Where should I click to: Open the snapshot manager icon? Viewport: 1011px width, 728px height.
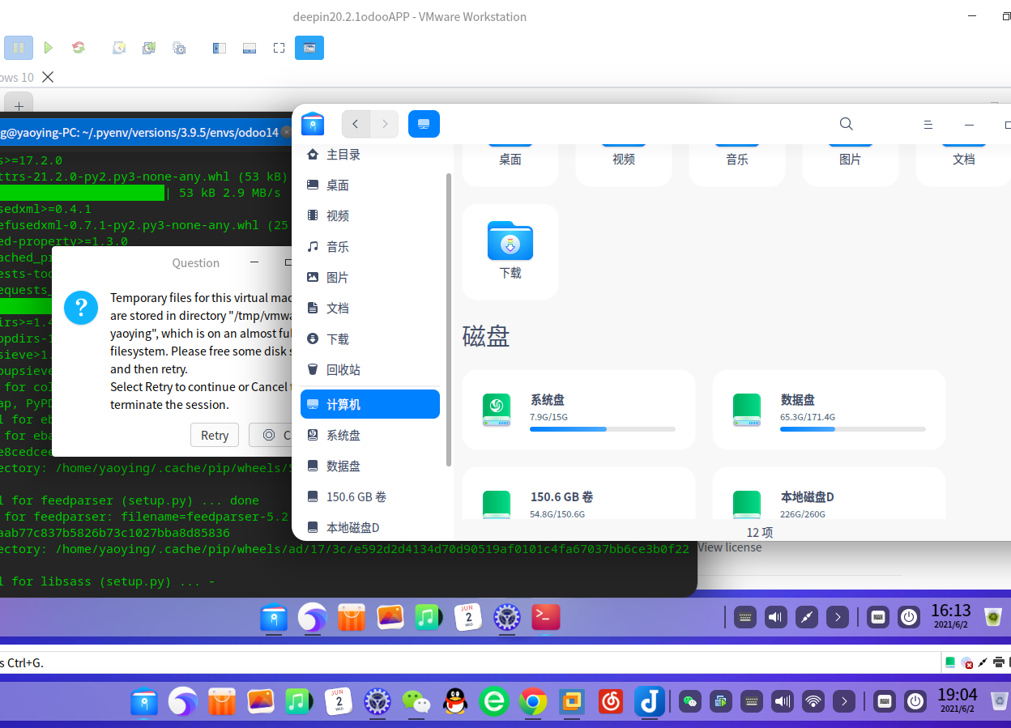pos(179,48)
